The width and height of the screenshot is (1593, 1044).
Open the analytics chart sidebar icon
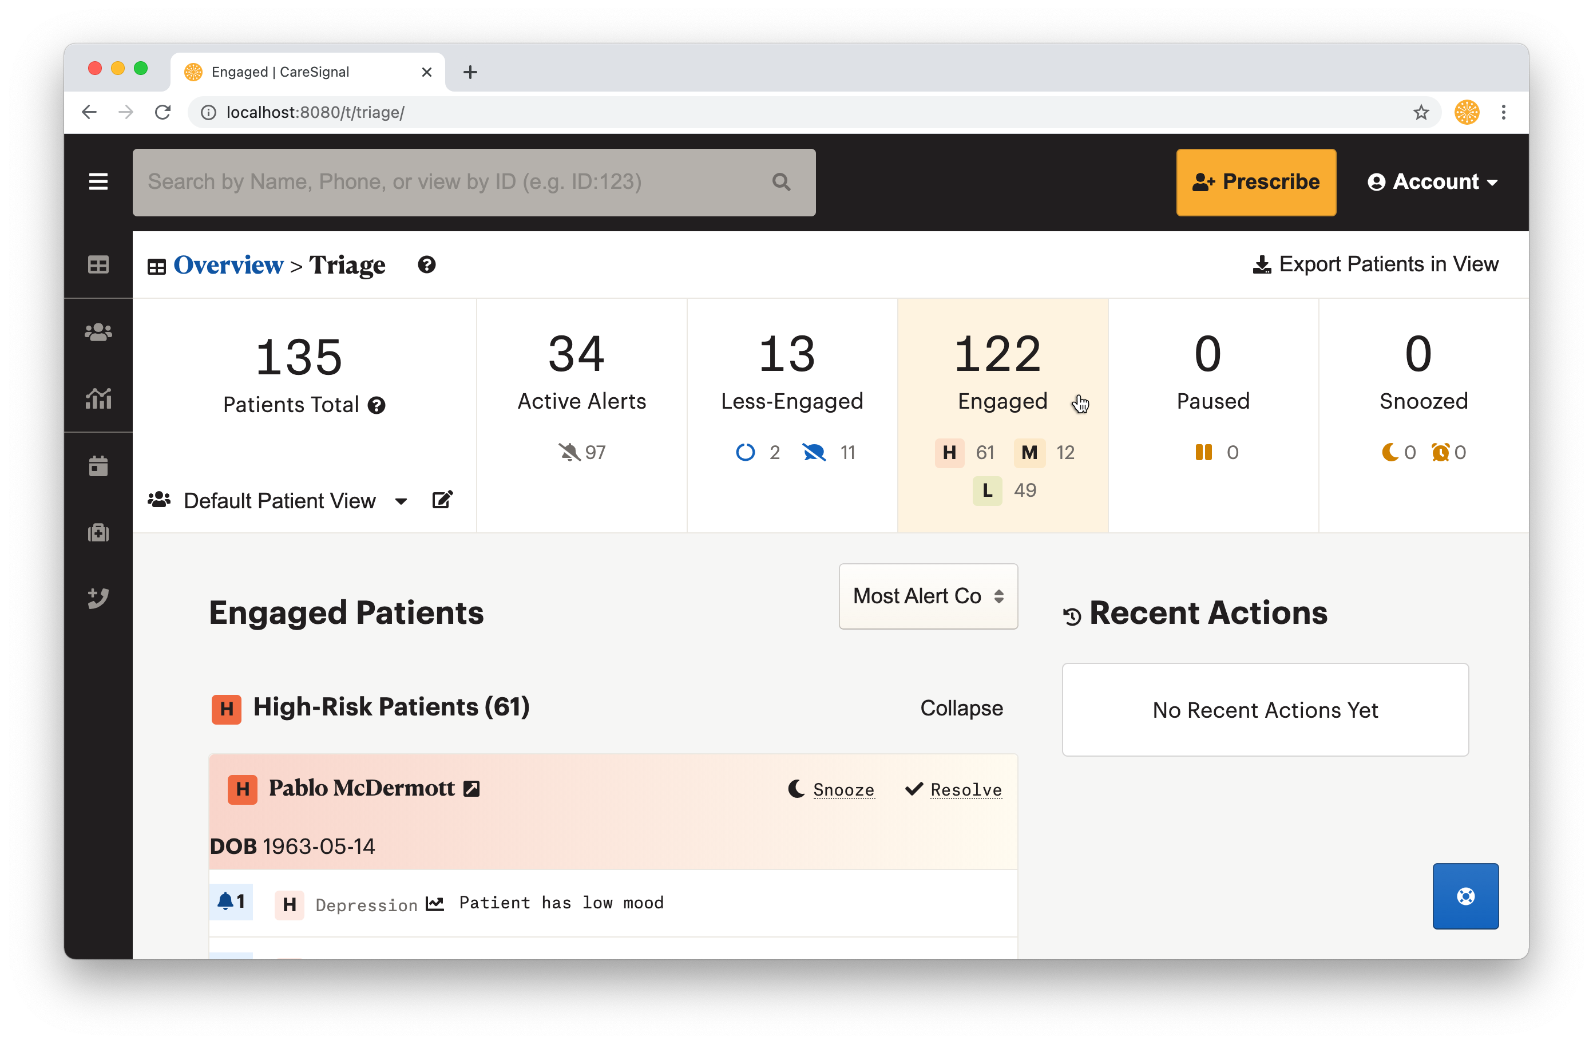coord(98,398)
